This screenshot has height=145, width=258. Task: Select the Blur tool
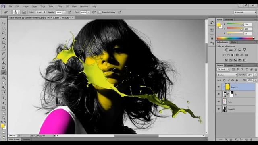[4, 83]
